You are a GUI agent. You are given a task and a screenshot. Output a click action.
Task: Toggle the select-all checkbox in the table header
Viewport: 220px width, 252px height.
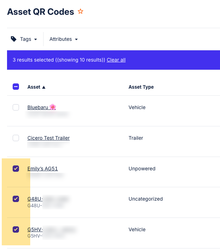tap(16, 87)
